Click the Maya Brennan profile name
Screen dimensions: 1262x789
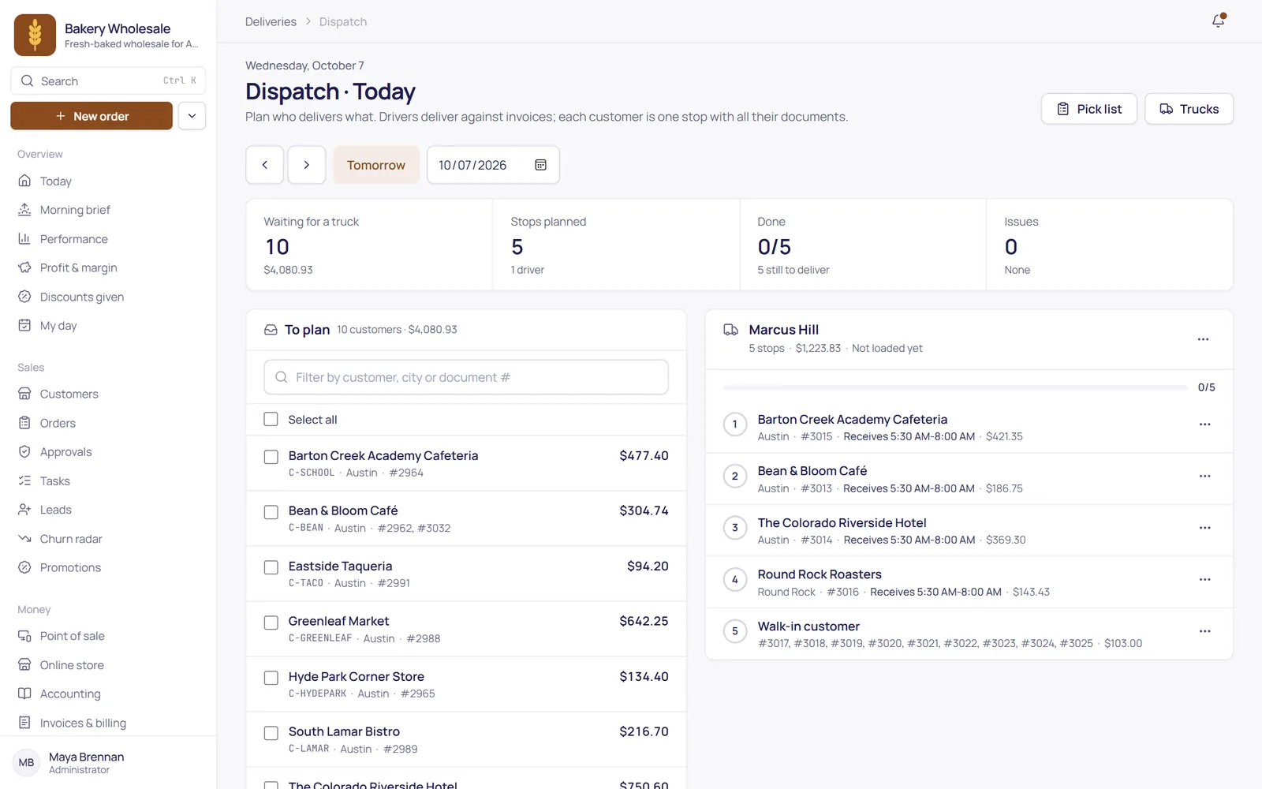[x=86, y=757]
